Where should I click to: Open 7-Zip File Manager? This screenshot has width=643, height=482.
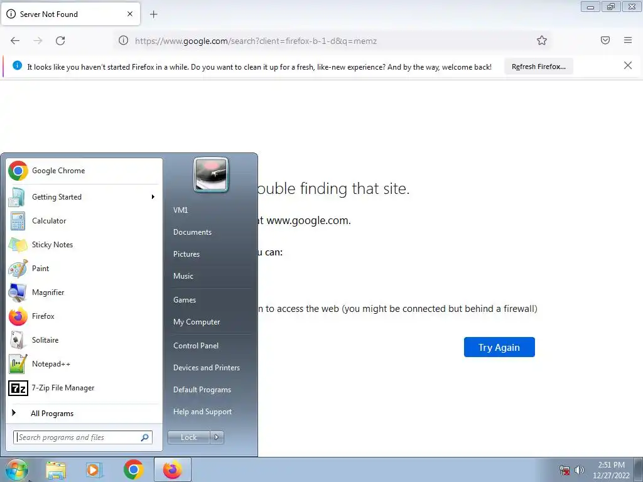coord(84,388)
